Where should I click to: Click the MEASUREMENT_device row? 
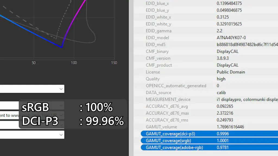click(x=206, y=99)
